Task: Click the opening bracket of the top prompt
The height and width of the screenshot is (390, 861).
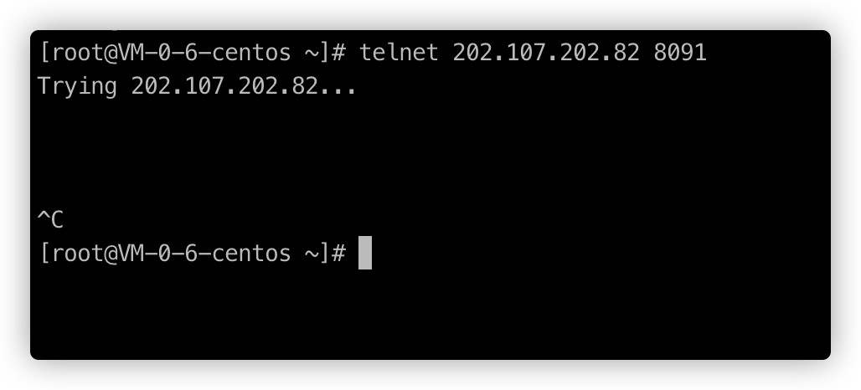Action: [44, 53]
